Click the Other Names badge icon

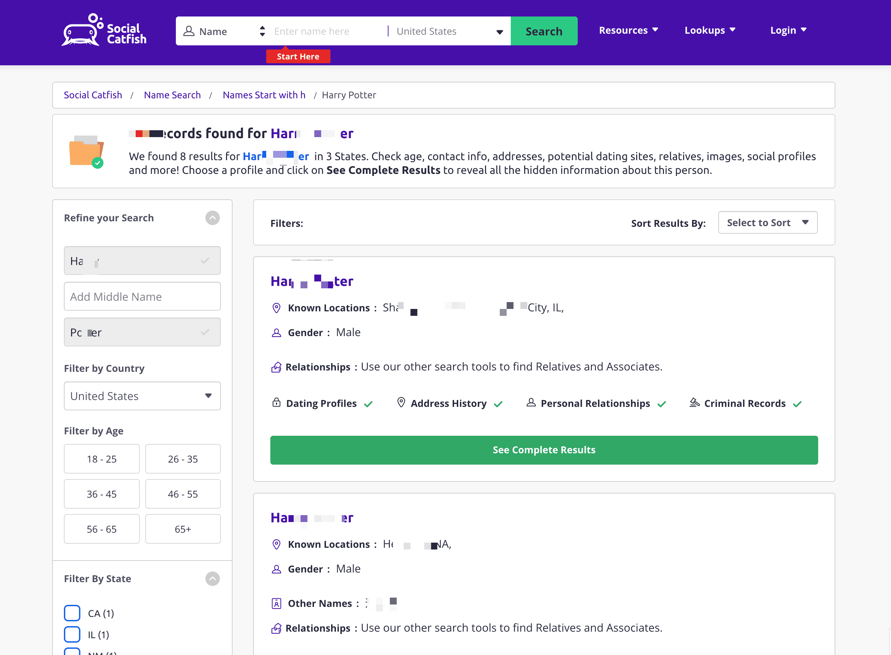(x=276, y=604)
